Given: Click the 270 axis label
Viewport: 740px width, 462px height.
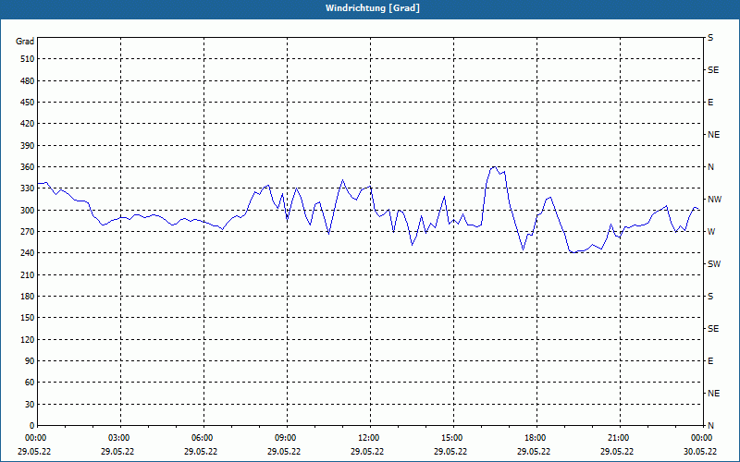Looking at the screenshot, I should [28, 232].
